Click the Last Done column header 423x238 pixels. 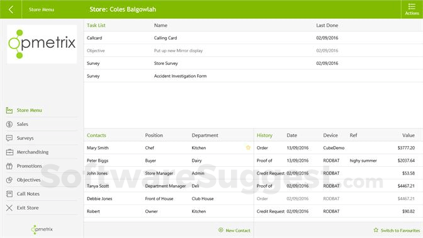(x=327, y=25)
